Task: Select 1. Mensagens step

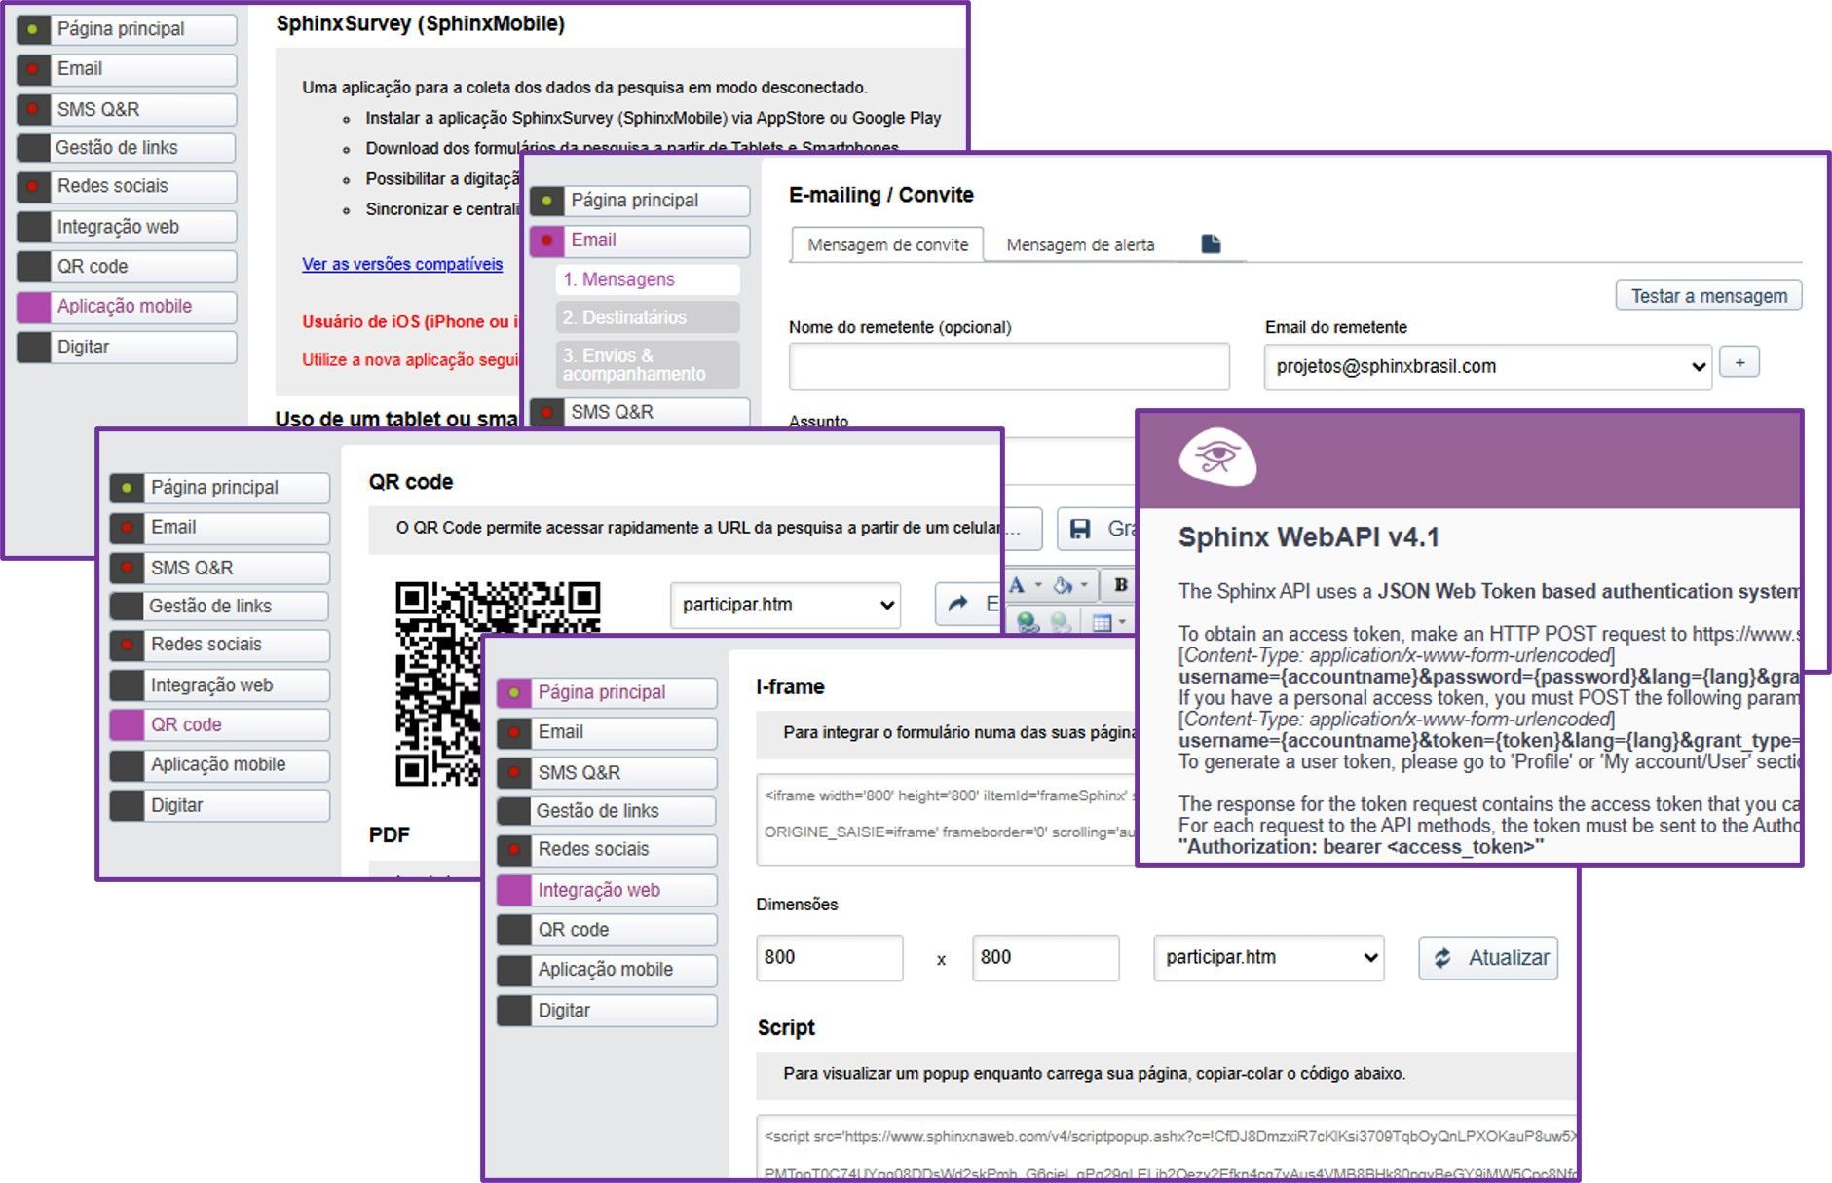Action: coord(648,279)
